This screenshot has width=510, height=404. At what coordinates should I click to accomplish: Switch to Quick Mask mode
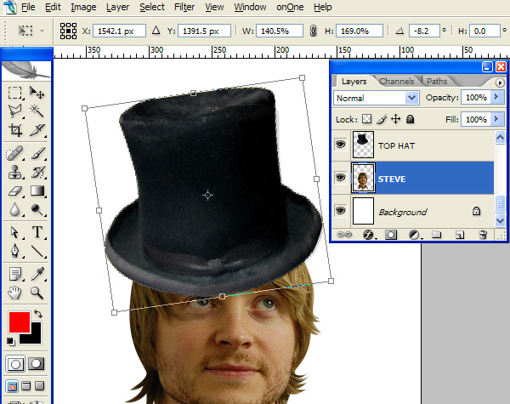36,364
